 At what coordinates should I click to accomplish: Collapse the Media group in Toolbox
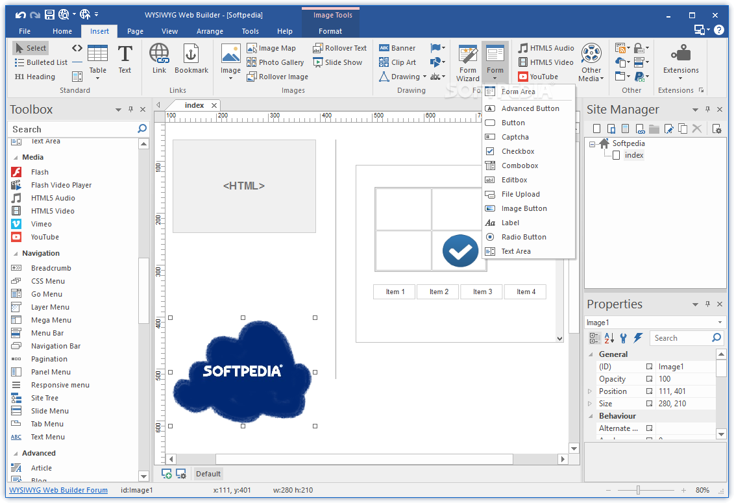click(x=16, y=157)
